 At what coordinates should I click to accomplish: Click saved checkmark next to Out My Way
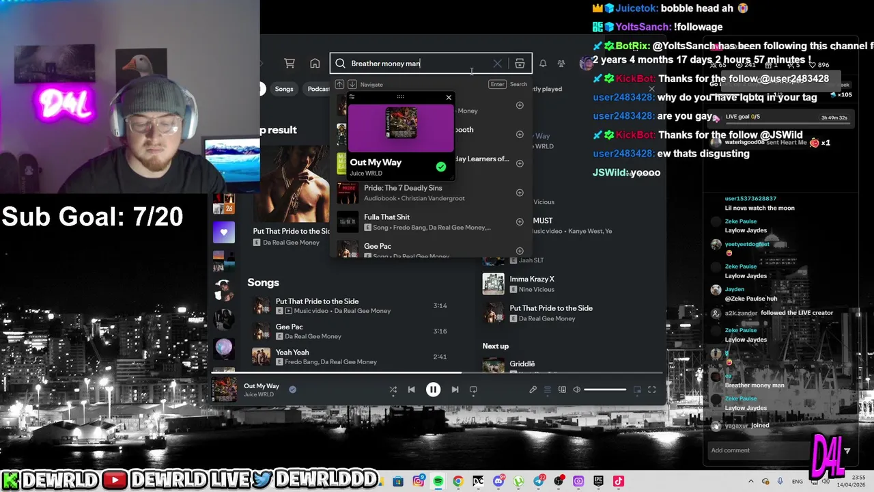pos(292,389)
